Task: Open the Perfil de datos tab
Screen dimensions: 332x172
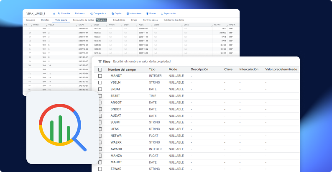Action: pyautogui.click(x=151, y=20)
